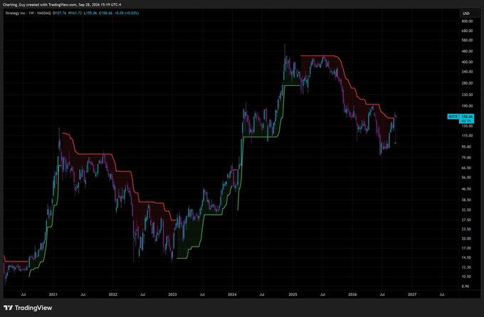Click the 2021 time axis label
Viewport: 484px width, 317px height.
tap(53, 294)
